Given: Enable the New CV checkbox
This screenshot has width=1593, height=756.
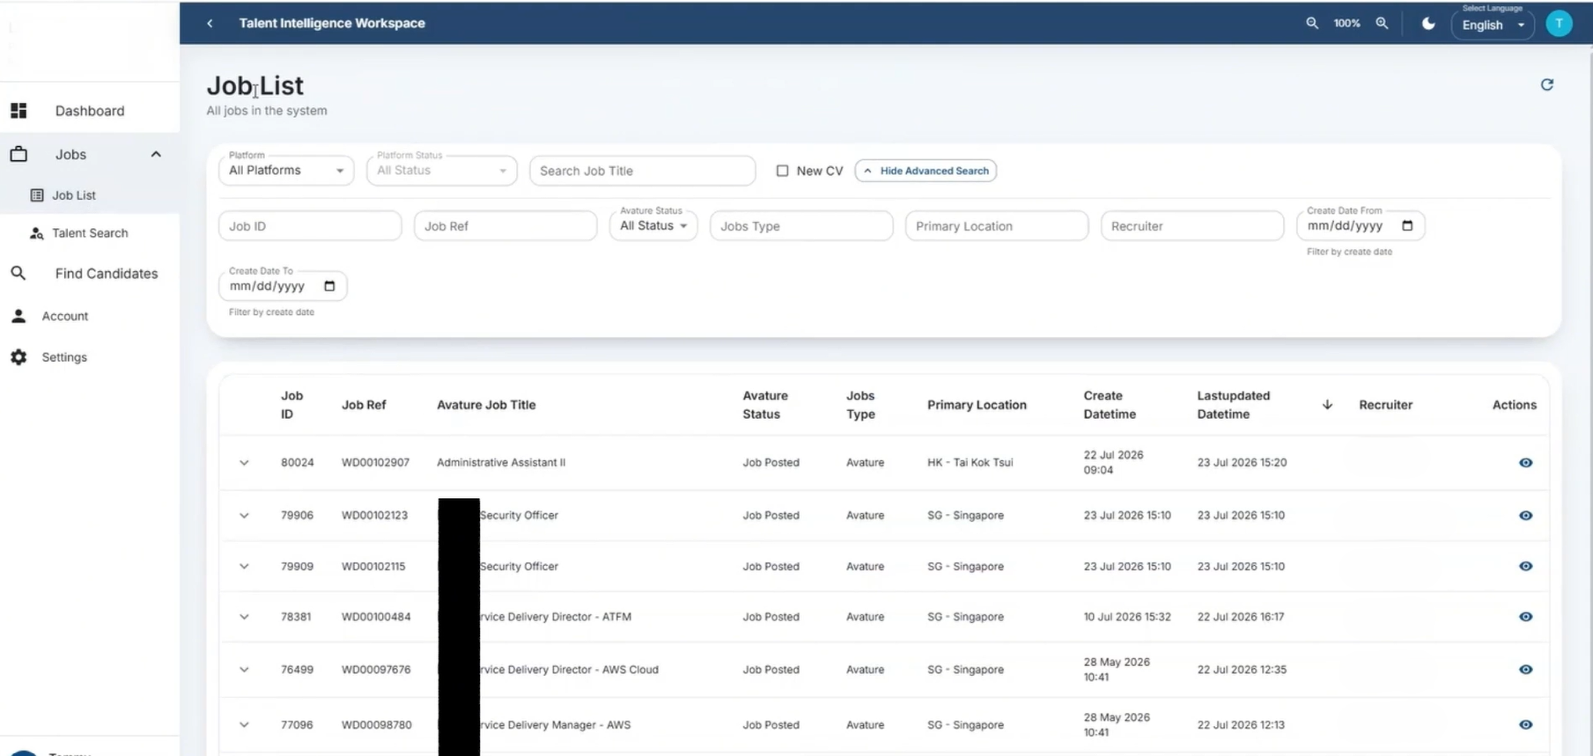Looking at the screenshot, I should pos(782,171).
